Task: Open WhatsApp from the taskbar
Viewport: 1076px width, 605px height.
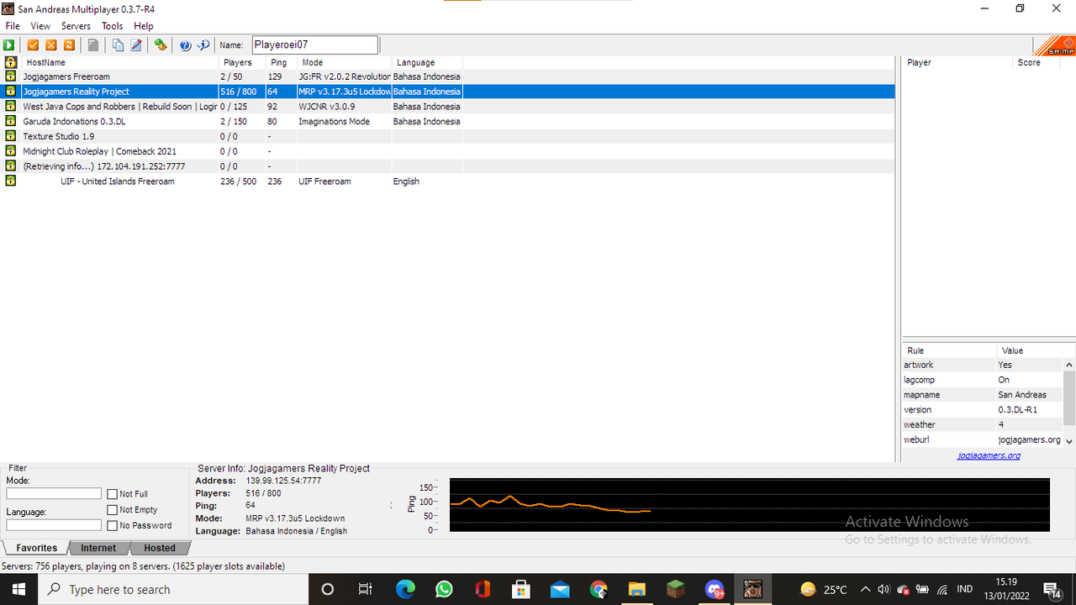Action: pos(444,589)
